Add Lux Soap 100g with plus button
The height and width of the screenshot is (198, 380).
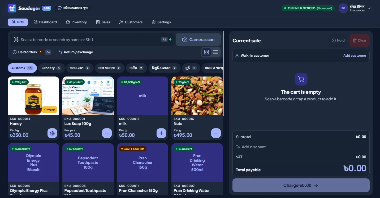tap(107, 133)
